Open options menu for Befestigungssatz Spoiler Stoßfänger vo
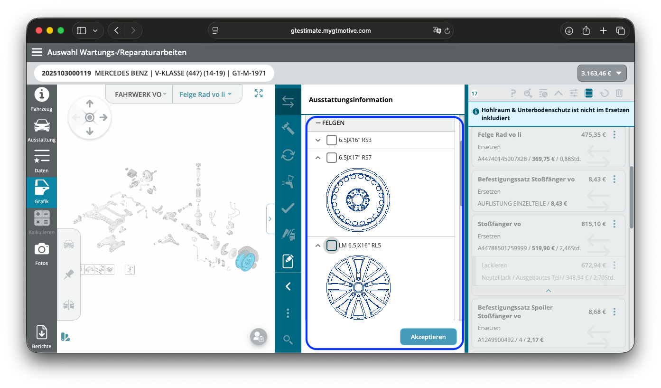Image resolution: width=661 pixels, height=388 pixels. pos(614,312)
